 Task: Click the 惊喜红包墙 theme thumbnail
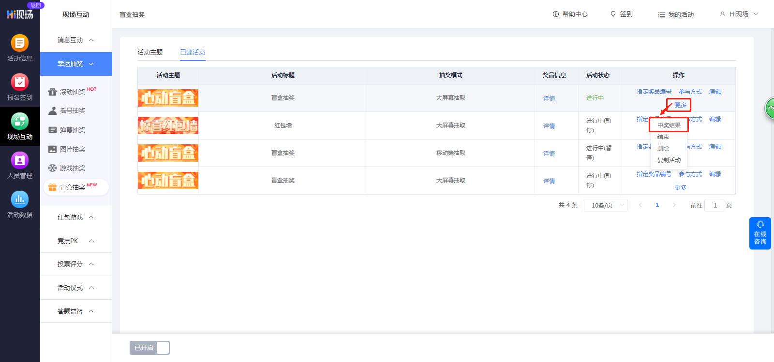point(168,125)
